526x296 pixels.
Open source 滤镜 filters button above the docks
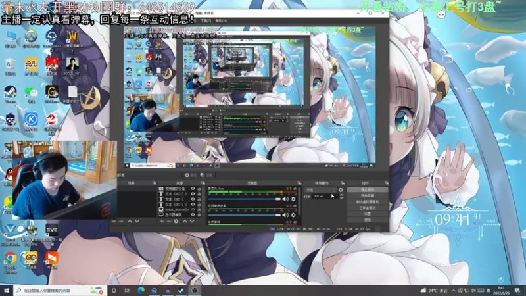206,175
